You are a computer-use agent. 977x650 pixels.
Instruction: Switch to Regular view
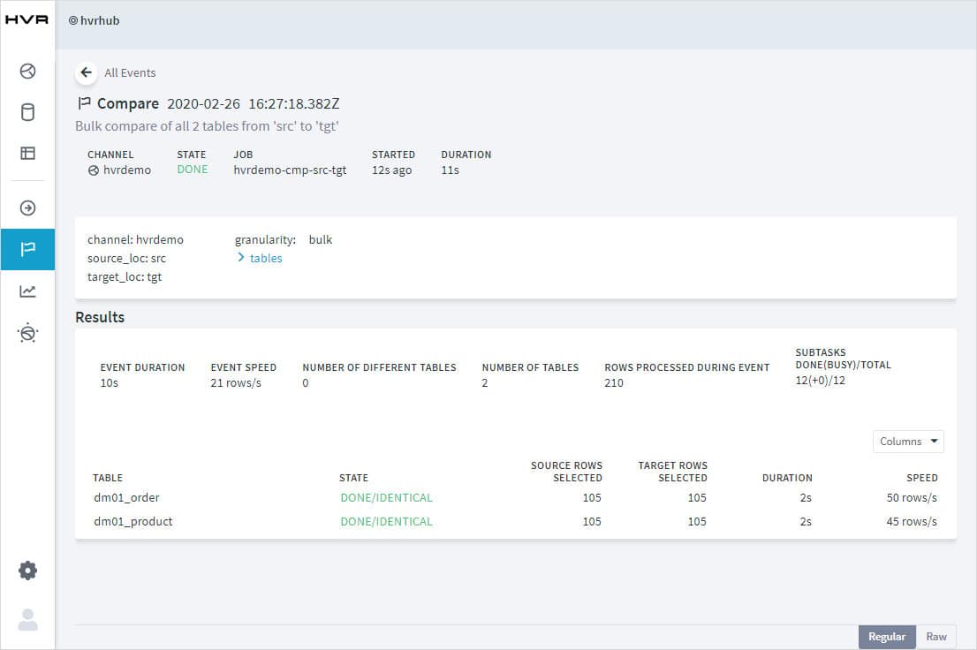[x=887, y=637]
